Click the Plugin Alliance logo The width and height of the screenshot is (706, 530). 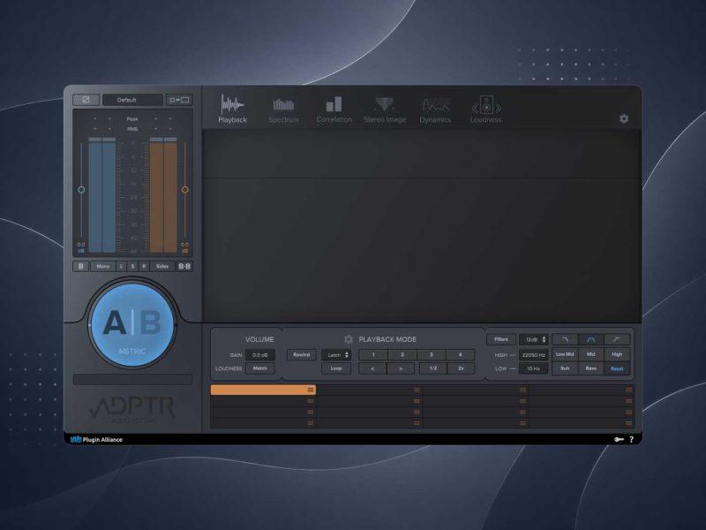tap(96, 439)
